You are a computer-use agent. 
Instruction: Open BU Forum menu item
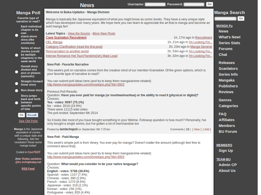228,132
